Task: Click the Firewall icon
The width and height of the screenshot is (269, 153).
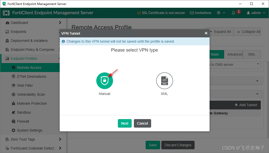Action: click(13, 121)
